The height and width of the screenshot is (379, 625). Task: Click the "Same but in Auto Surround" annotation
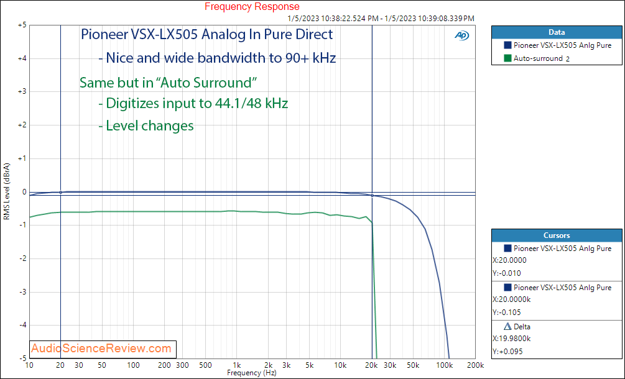point(168,83)
